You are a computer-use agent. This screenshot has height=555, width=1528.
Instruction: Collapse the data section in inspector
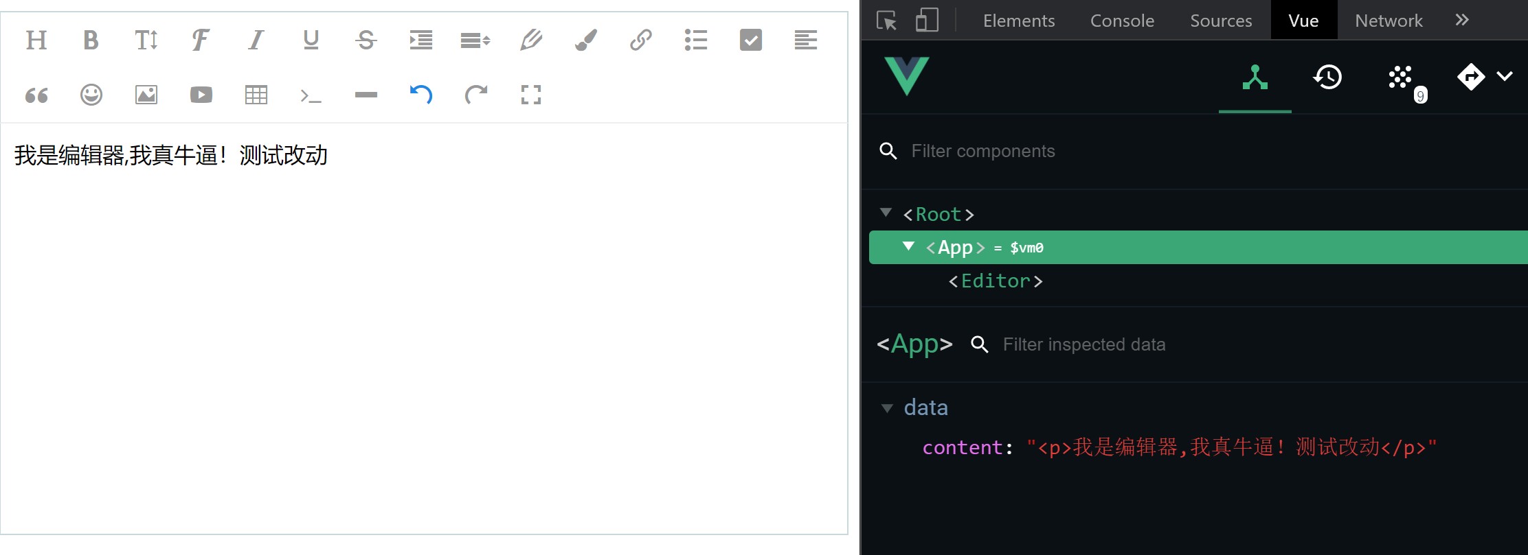[x=887, y=408]
